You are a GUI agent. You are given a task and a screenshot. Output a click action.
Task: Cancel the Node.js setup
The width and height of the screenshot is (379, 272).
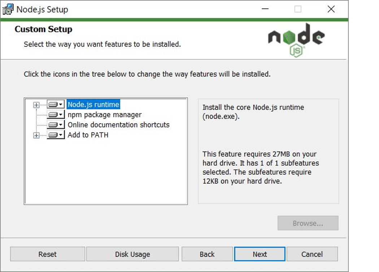[x=312, y=254]
